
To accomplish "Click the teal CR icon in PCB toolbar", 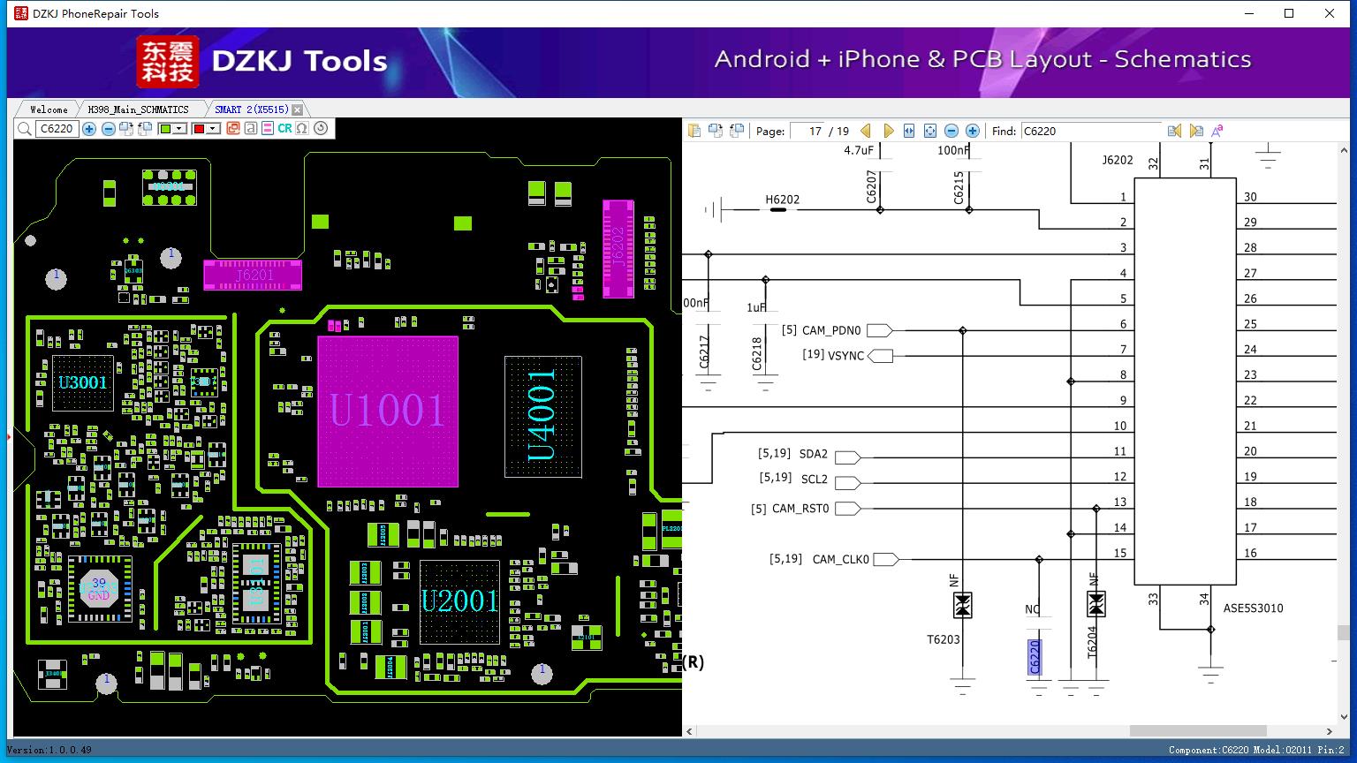I will click(x=284, y=129).
